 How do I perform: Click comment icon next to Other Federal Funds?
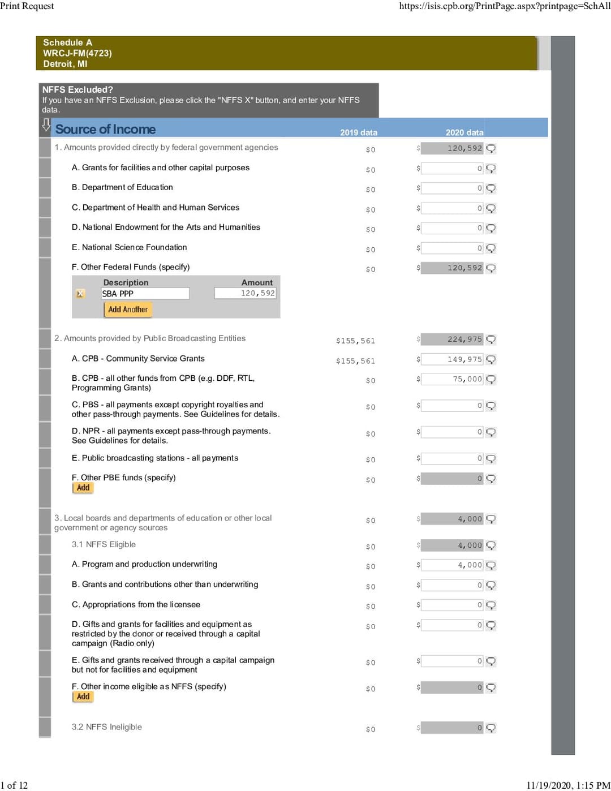click(490, 268)
